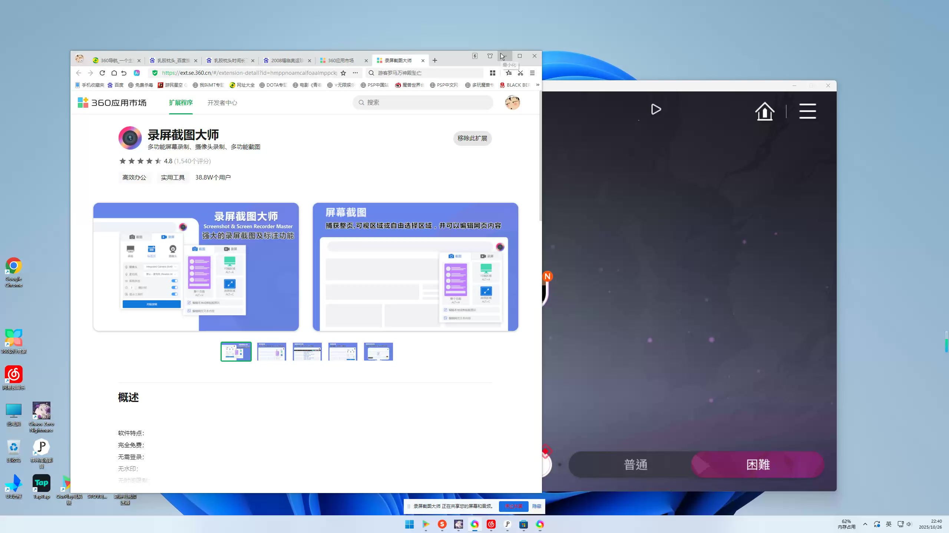Open the AI assistant icon in toolbar
The image size is (949, 533).
click(137, 73)
